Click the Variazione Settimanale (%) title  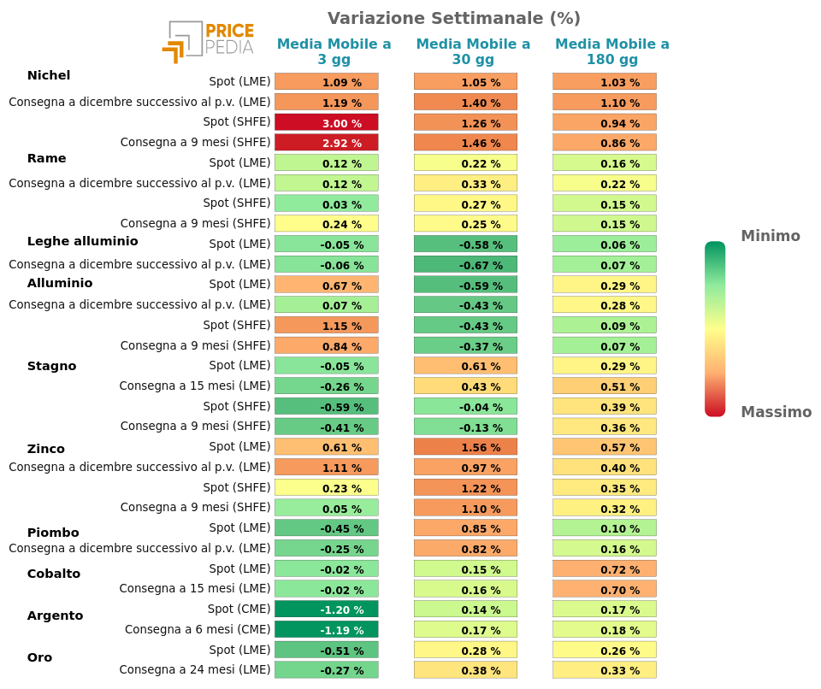[454, 18]
